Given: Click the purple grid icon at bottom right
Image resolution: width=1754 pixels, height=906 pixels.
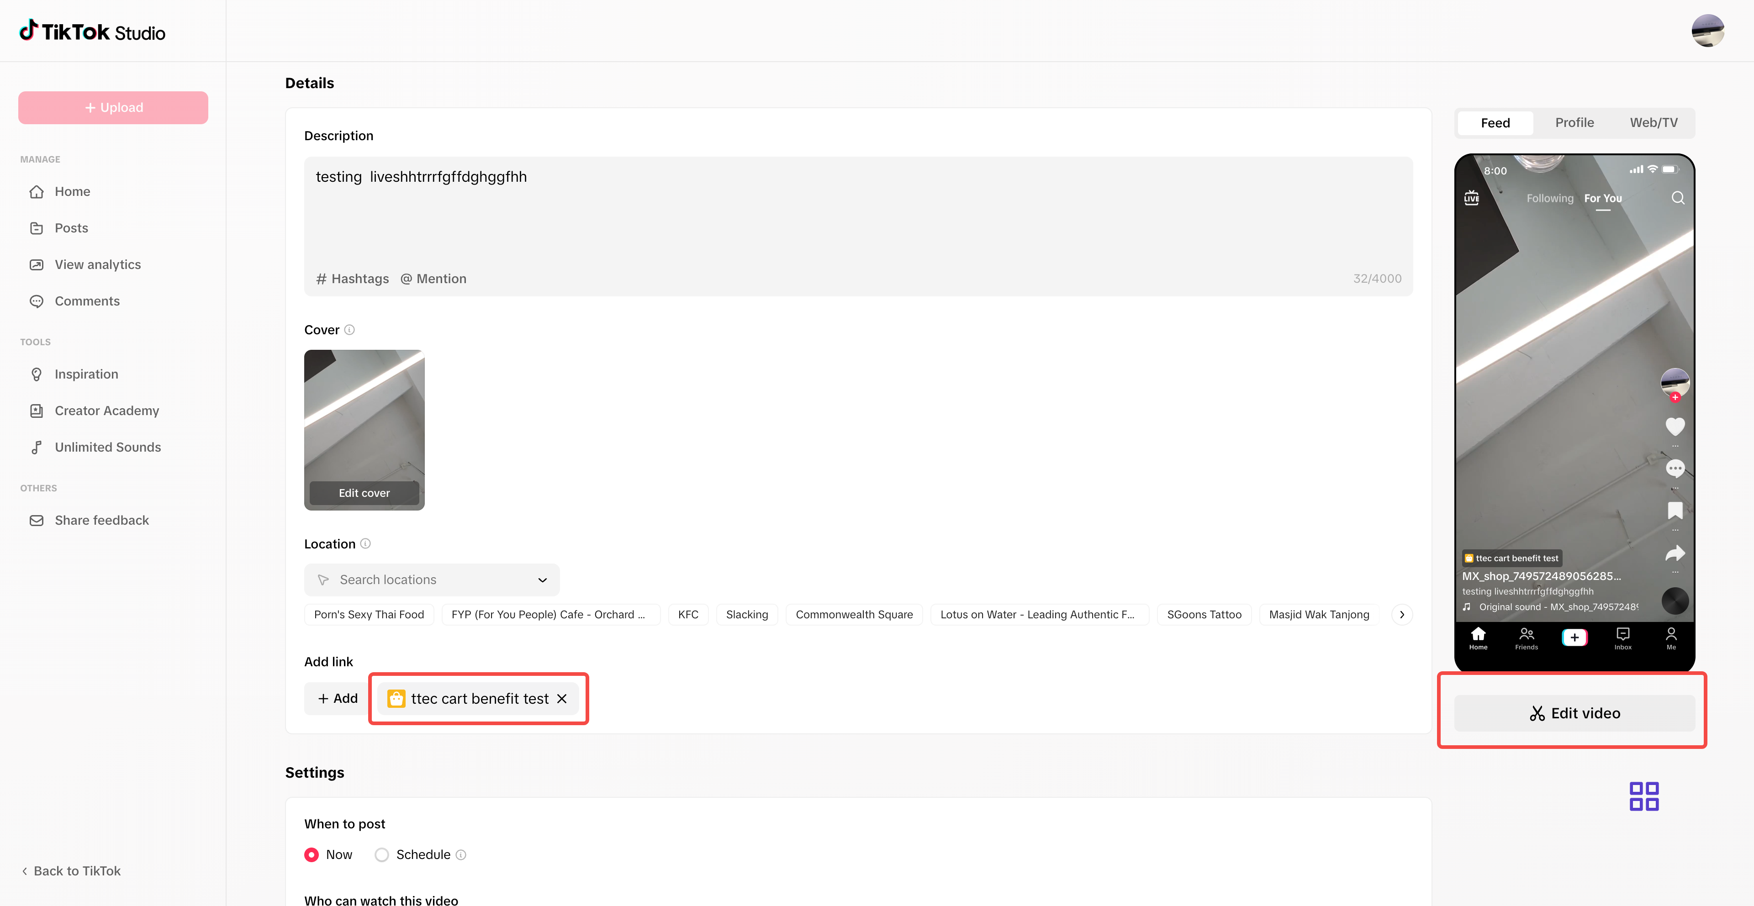Looking at the screenshot, I should (x=1644, y=796).
